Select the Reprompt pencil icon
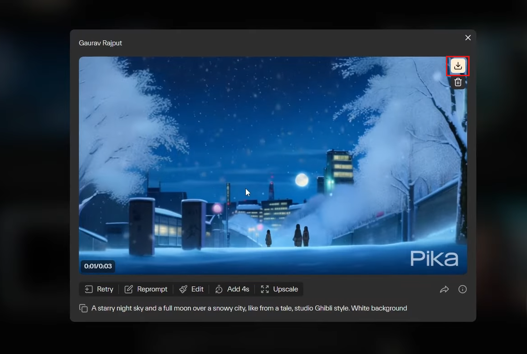Screen dimensions: 527x354 click(x=129, y=289)
